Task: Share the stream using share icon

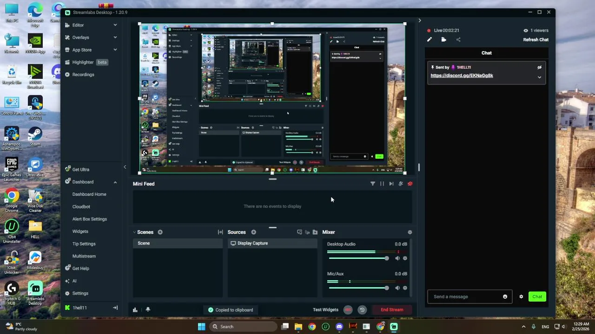Action: point(458,40)
